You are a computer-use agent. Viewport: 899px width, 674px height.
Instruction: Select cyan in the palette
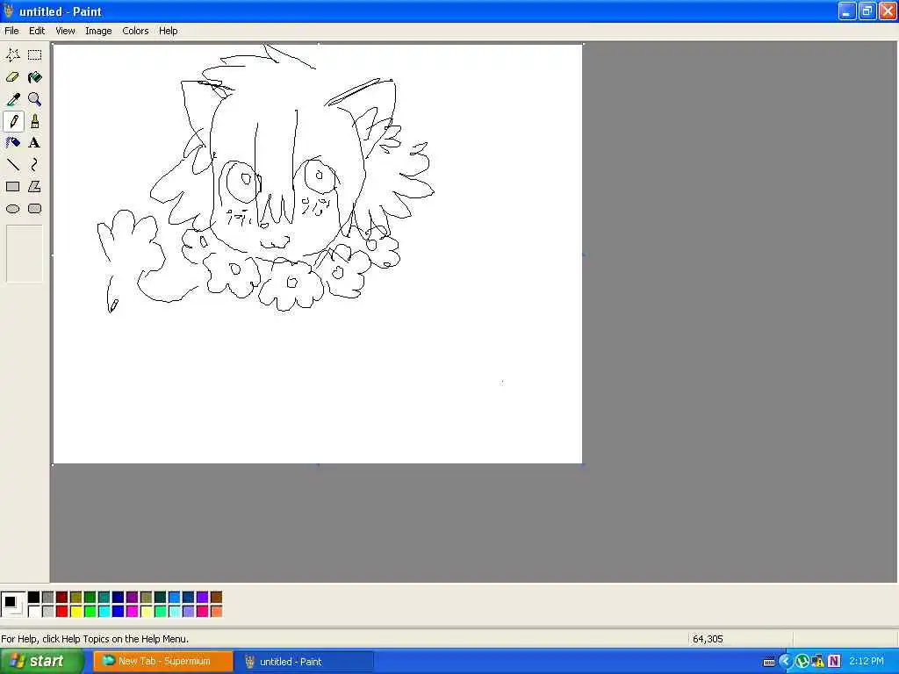click(104, 612)
